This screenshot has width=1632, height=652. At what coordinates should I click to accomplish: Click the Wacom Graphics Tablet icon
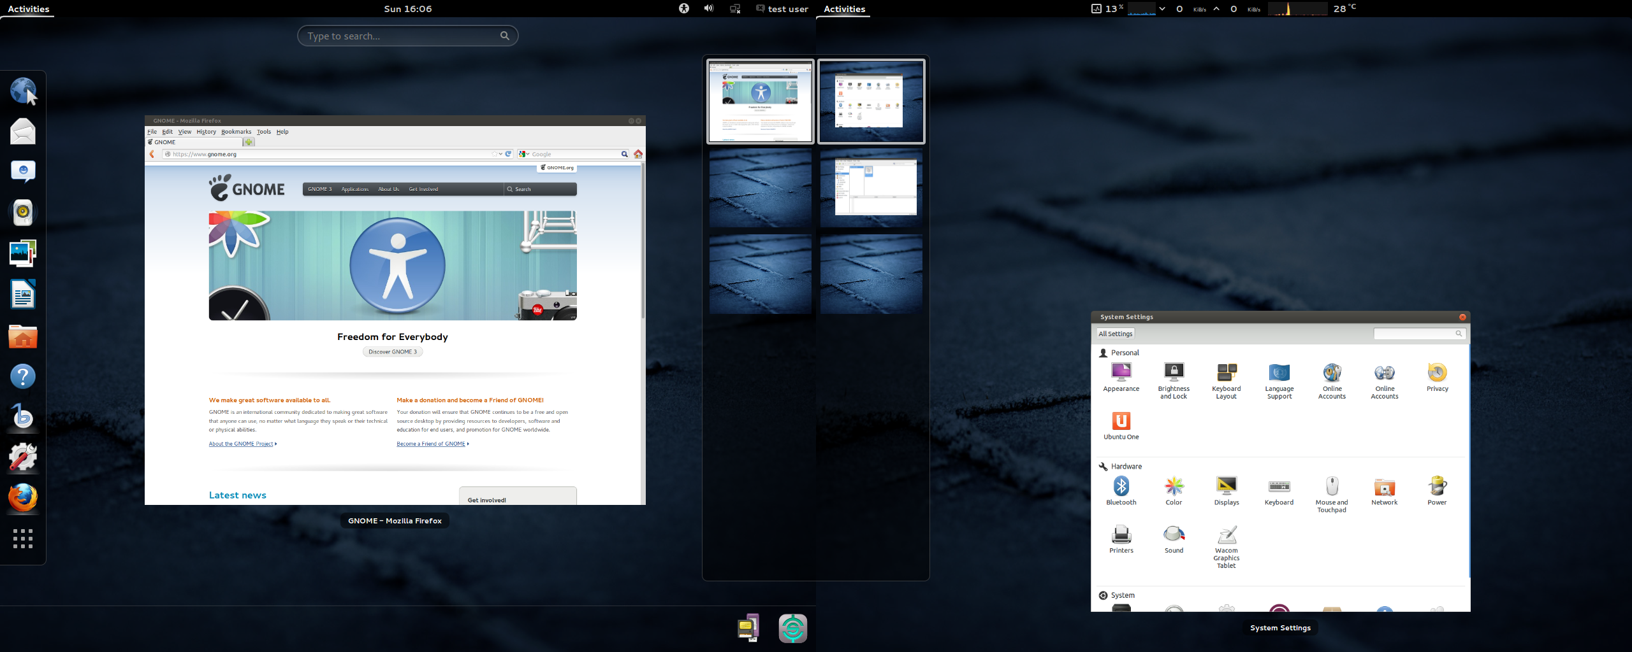click(x=1226, y=536)
